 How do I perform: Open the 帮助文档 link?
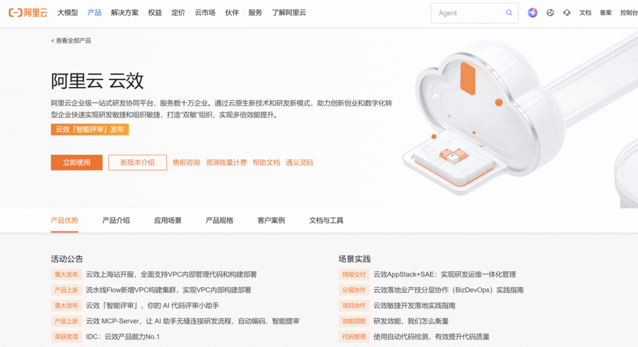pyautogui.click(x=266, y=162)
